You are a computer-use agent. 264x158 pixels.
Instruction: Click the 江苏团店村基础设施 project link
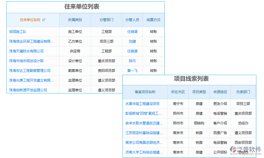pos(144,133)
